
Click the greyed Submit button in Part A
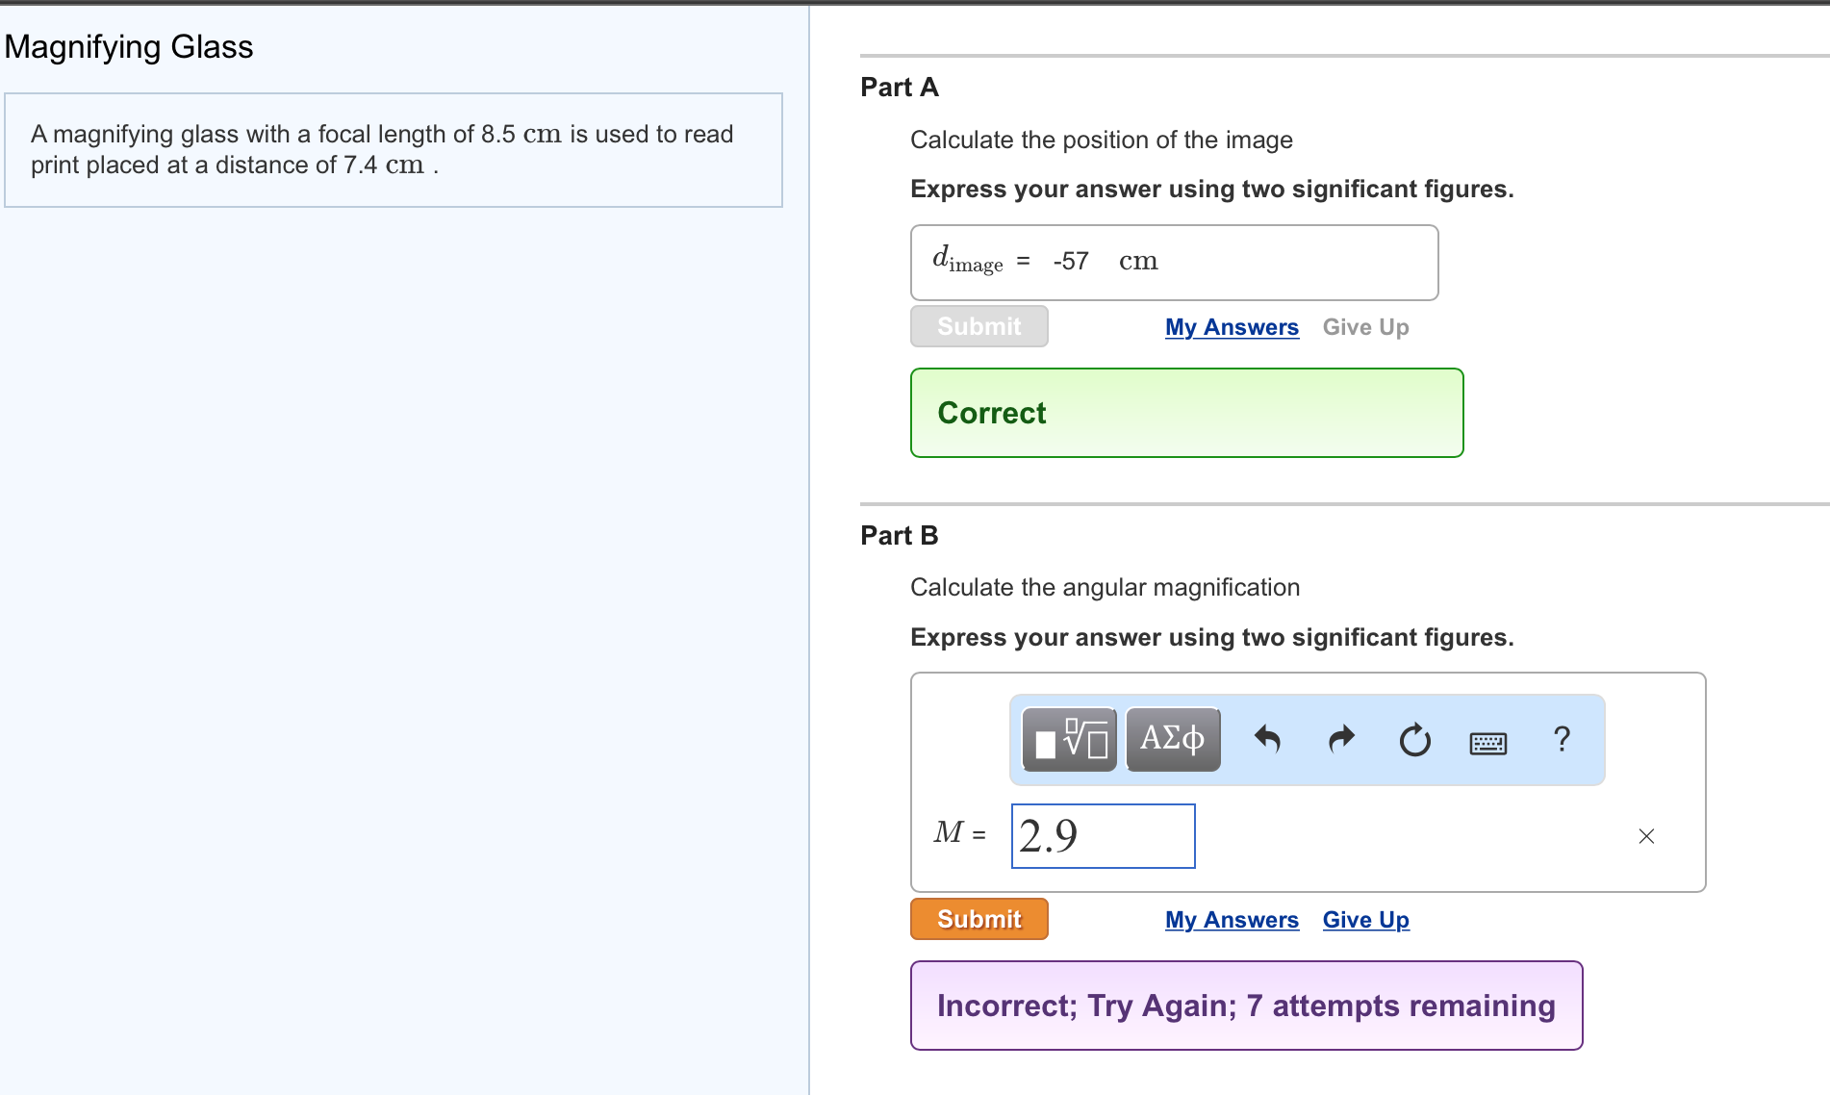pos(979,326)
